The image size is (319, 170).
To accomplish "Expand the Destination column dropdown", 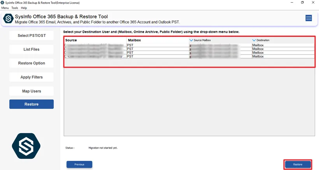I will tap(254, 40).
